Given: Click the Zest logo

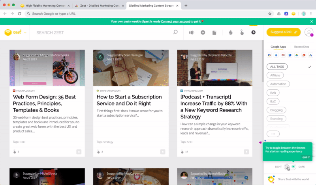Looking at the screenshot, I should [13, 32].
